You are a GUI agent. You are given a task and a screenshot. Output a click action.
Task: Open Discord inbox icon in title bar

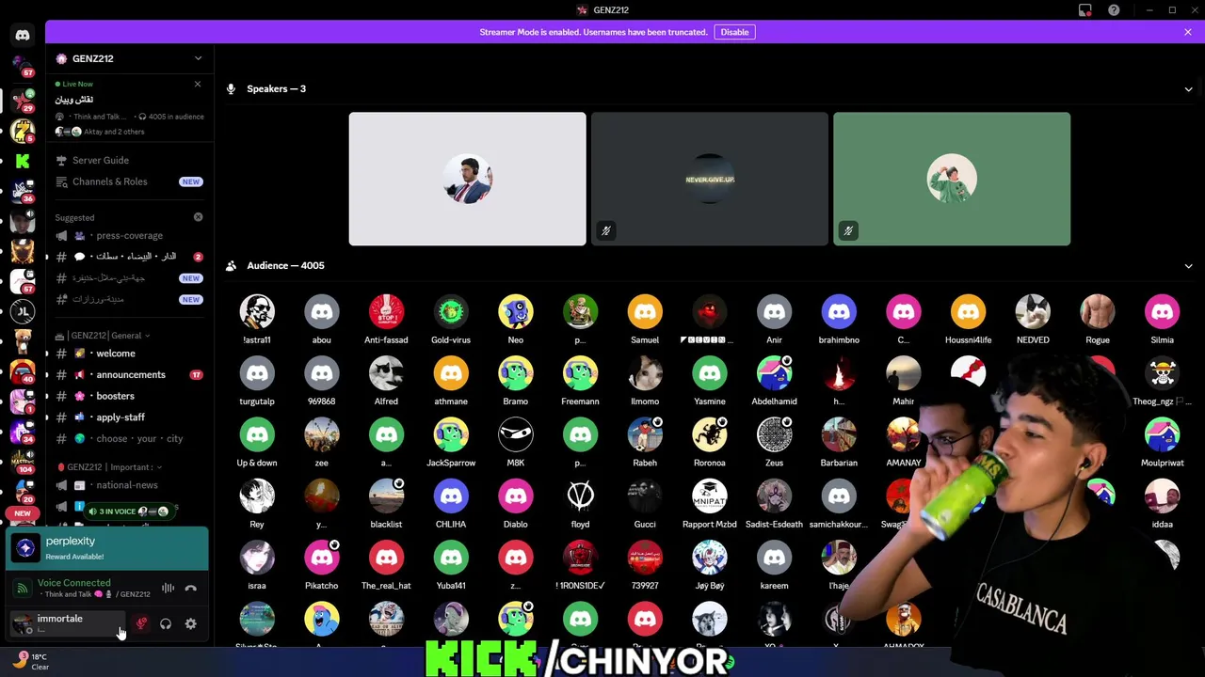[1085, 10]
